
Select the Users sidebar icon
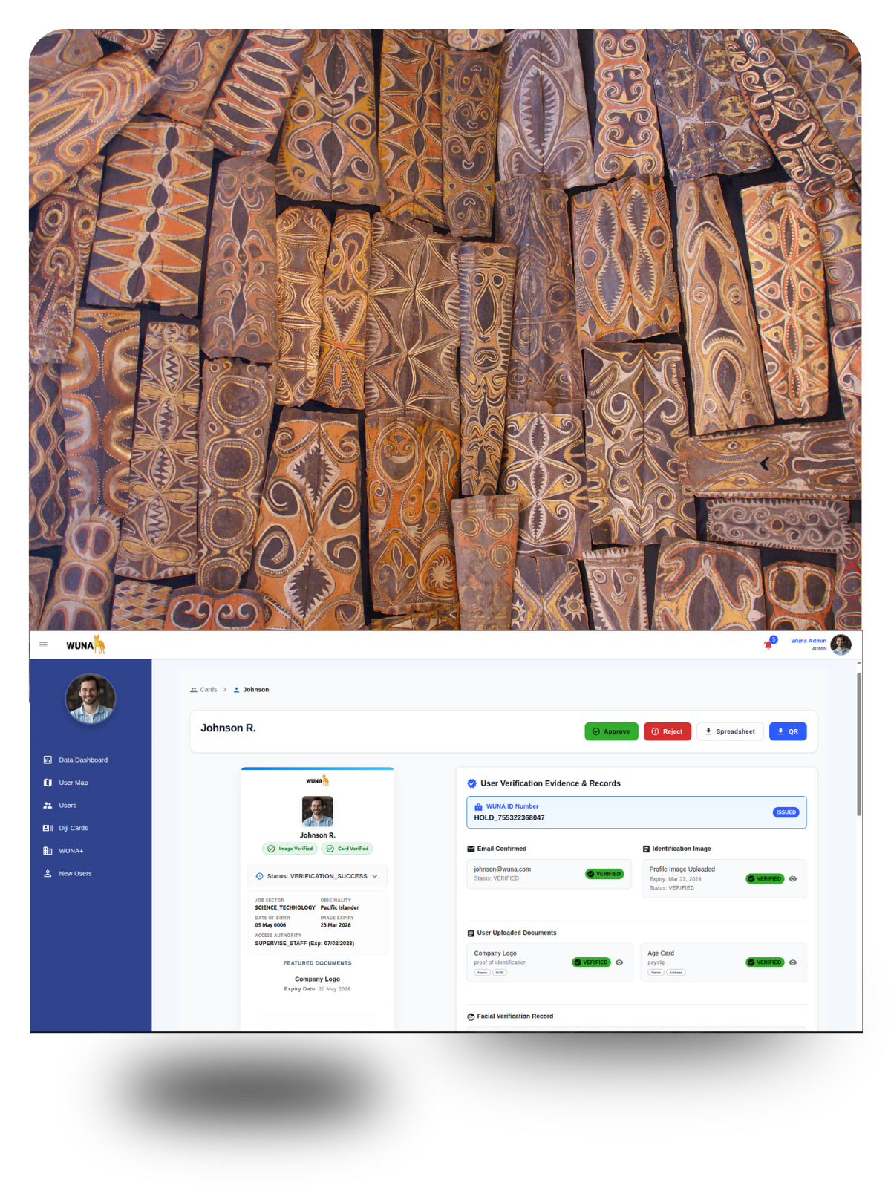pos(48,806)
